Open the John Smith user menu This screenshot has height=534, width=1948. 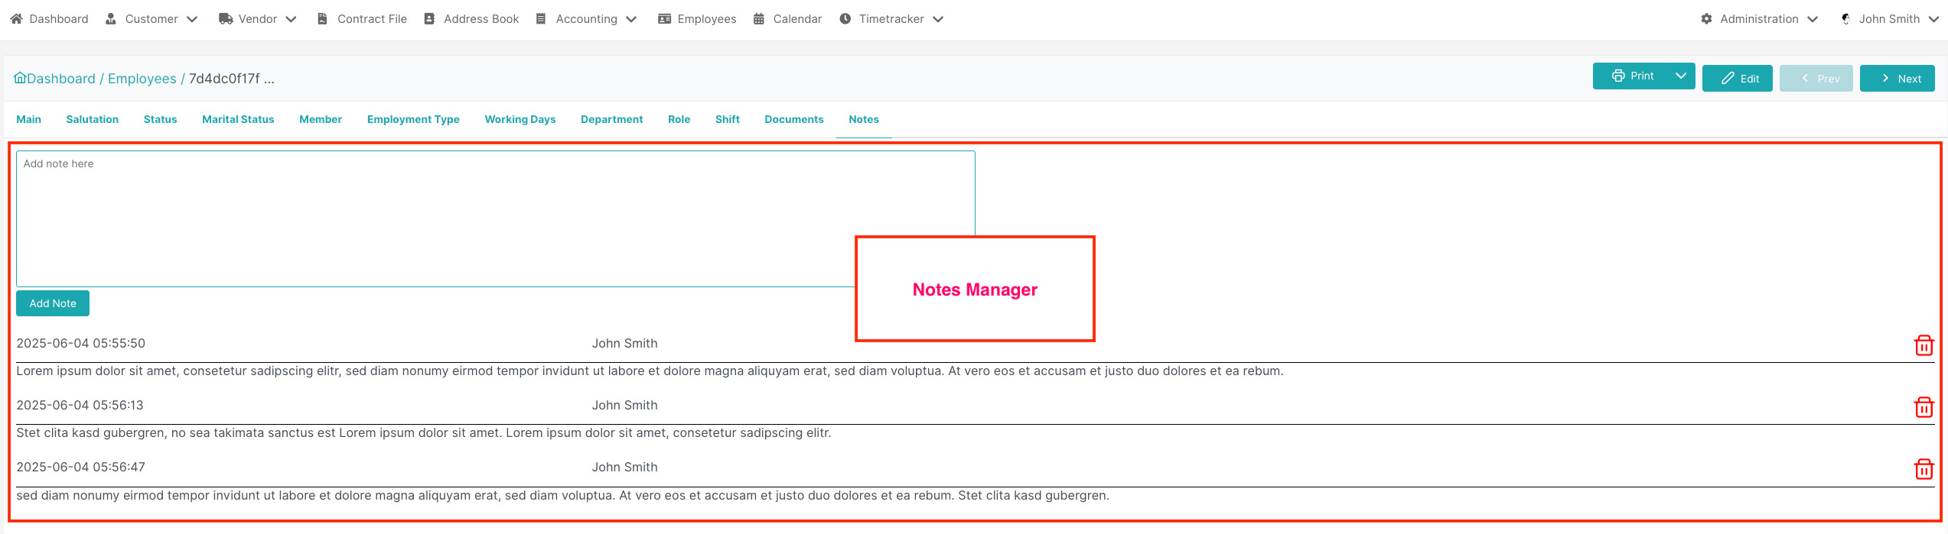[1888, 19]
